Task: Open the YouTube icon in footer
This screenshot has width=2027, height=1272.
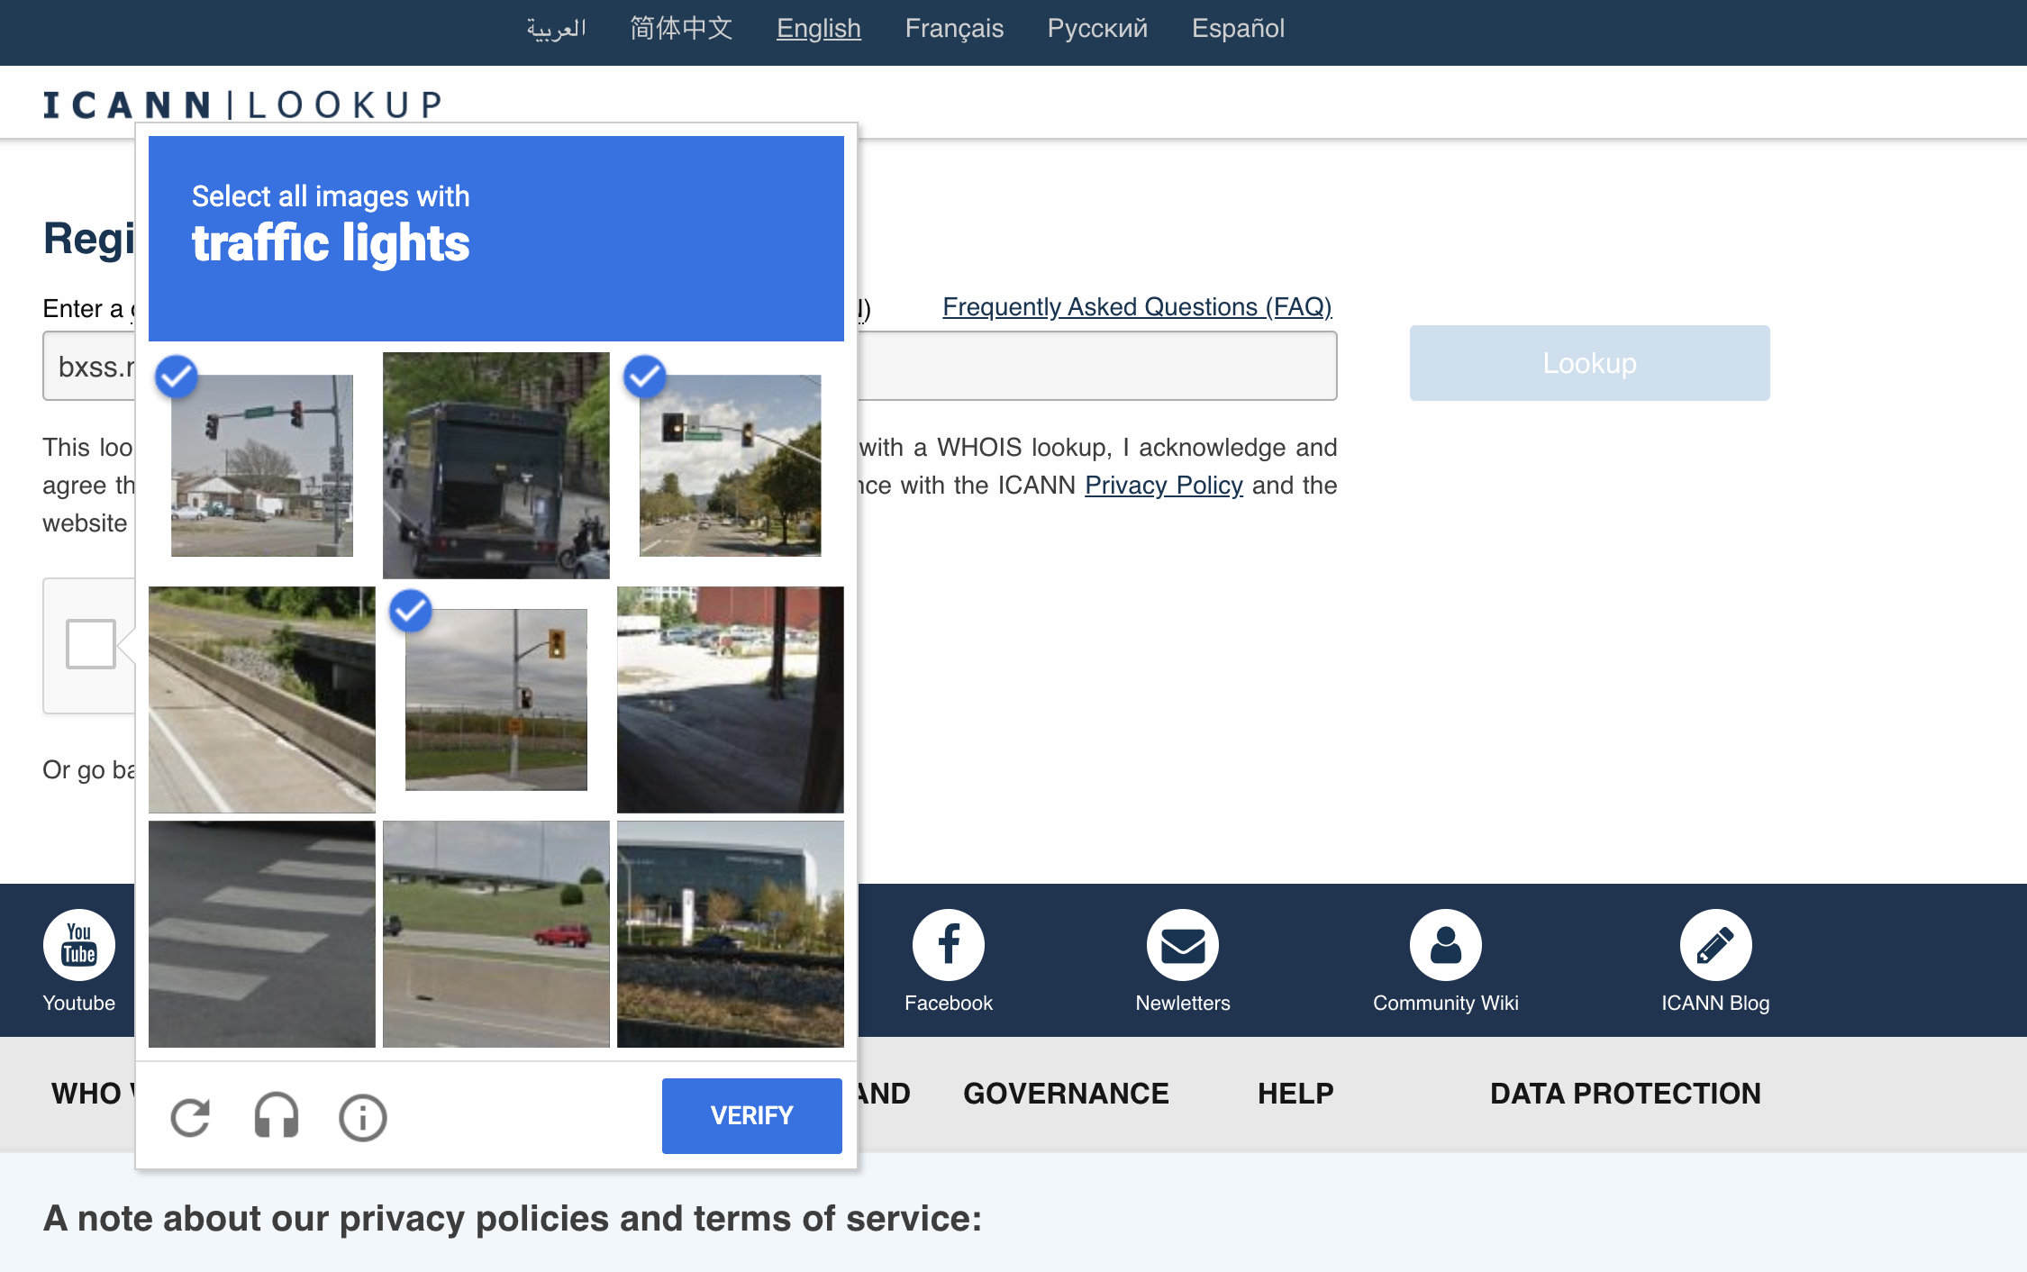Action: tap(79, 945)
